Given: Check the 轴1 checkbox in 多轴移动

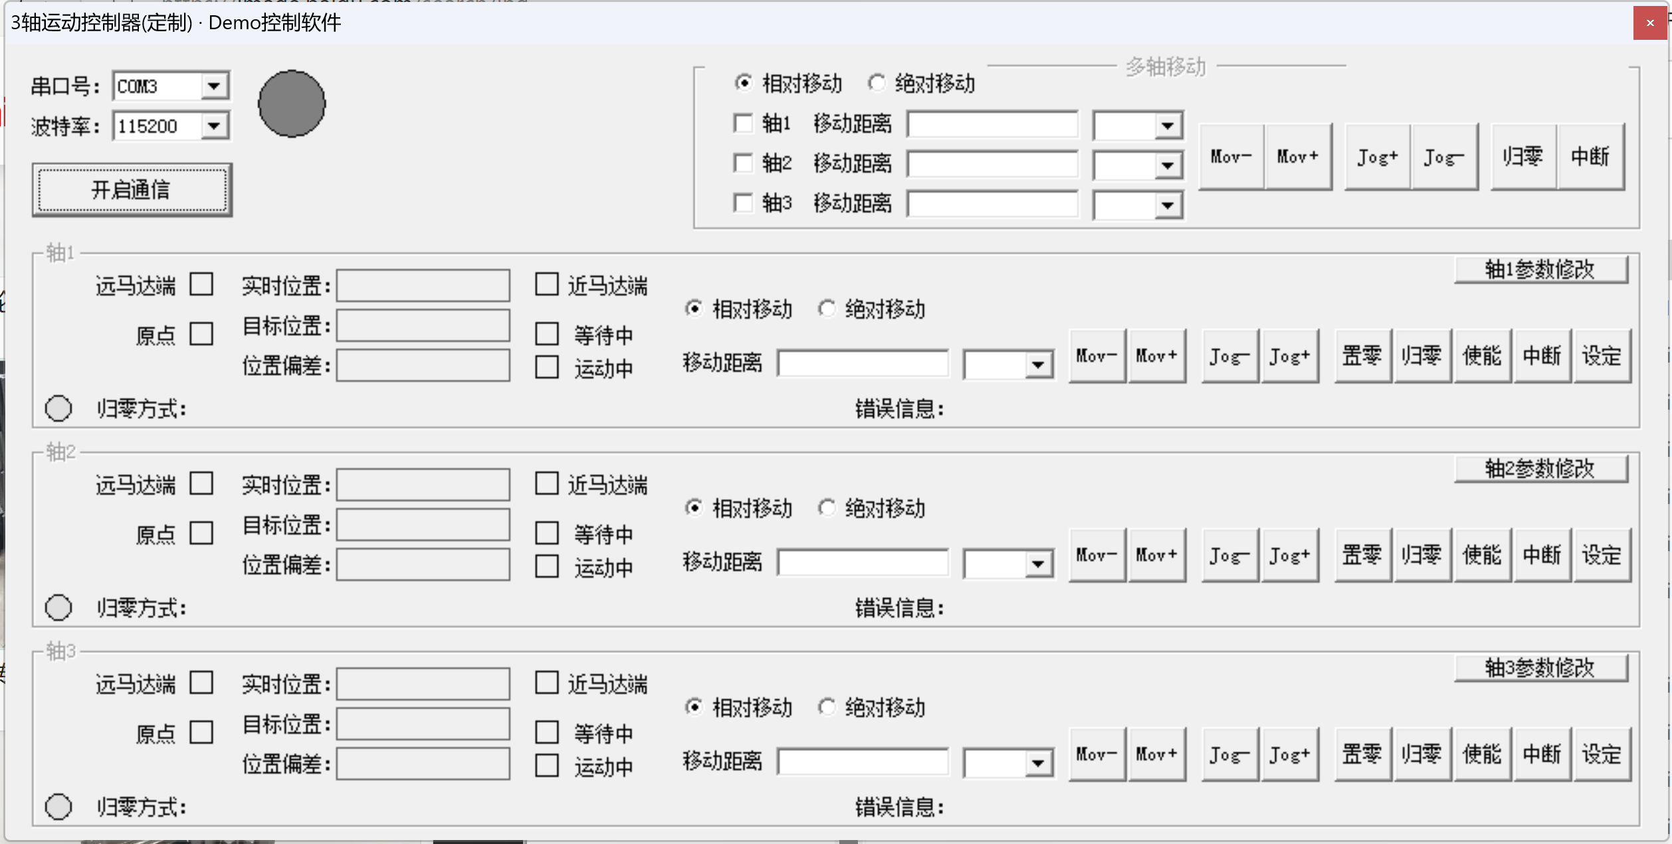Looking at the screenshot, I should click(x=743, y=123).
